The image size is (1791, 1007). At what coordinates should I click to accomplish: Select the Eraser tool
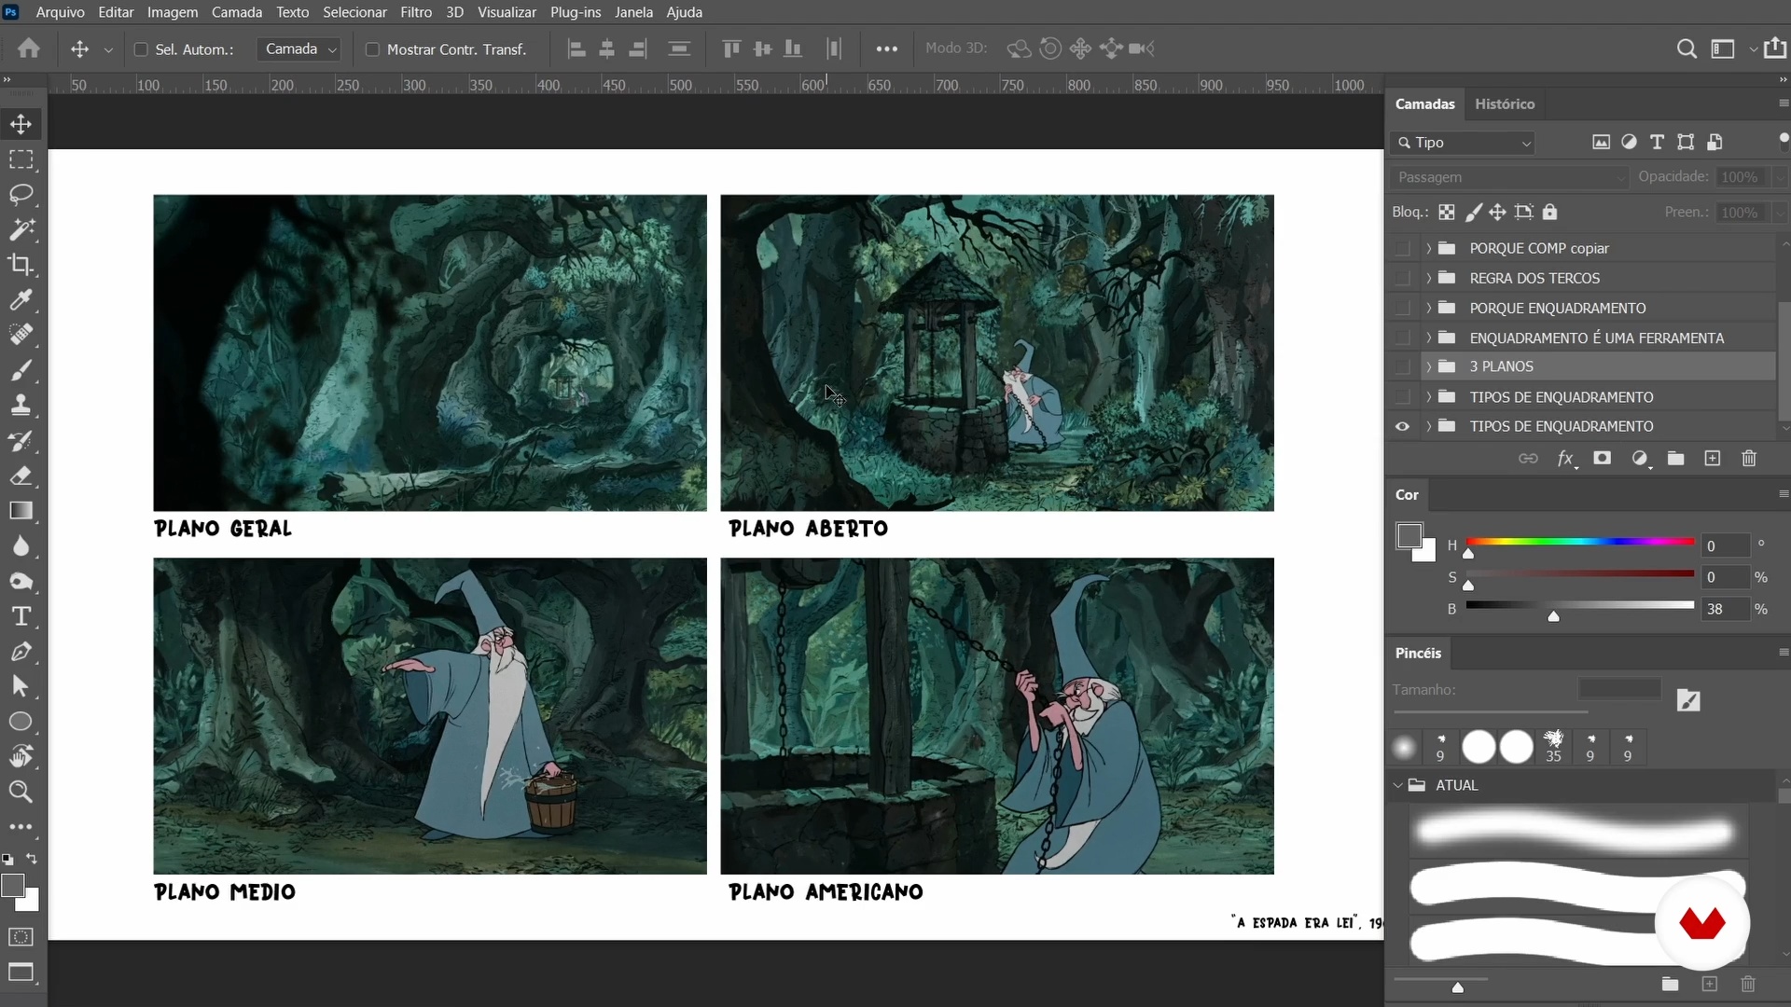21,476
